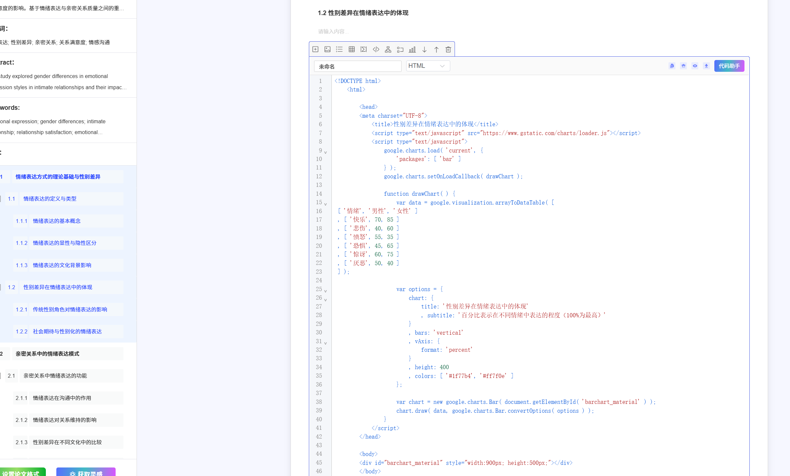Viewport: 790px width, 476px height.
Task: Collapse code fold at line 9
Action: pos(325,152)
